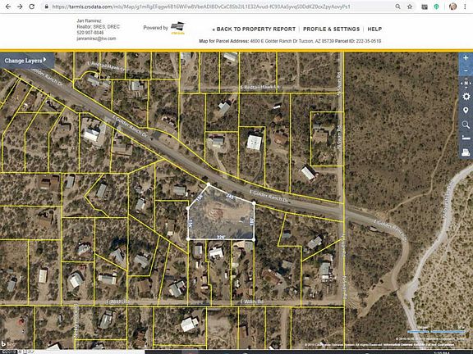Click janramirez email address link
473x354 pixels.
coord(96,39)
